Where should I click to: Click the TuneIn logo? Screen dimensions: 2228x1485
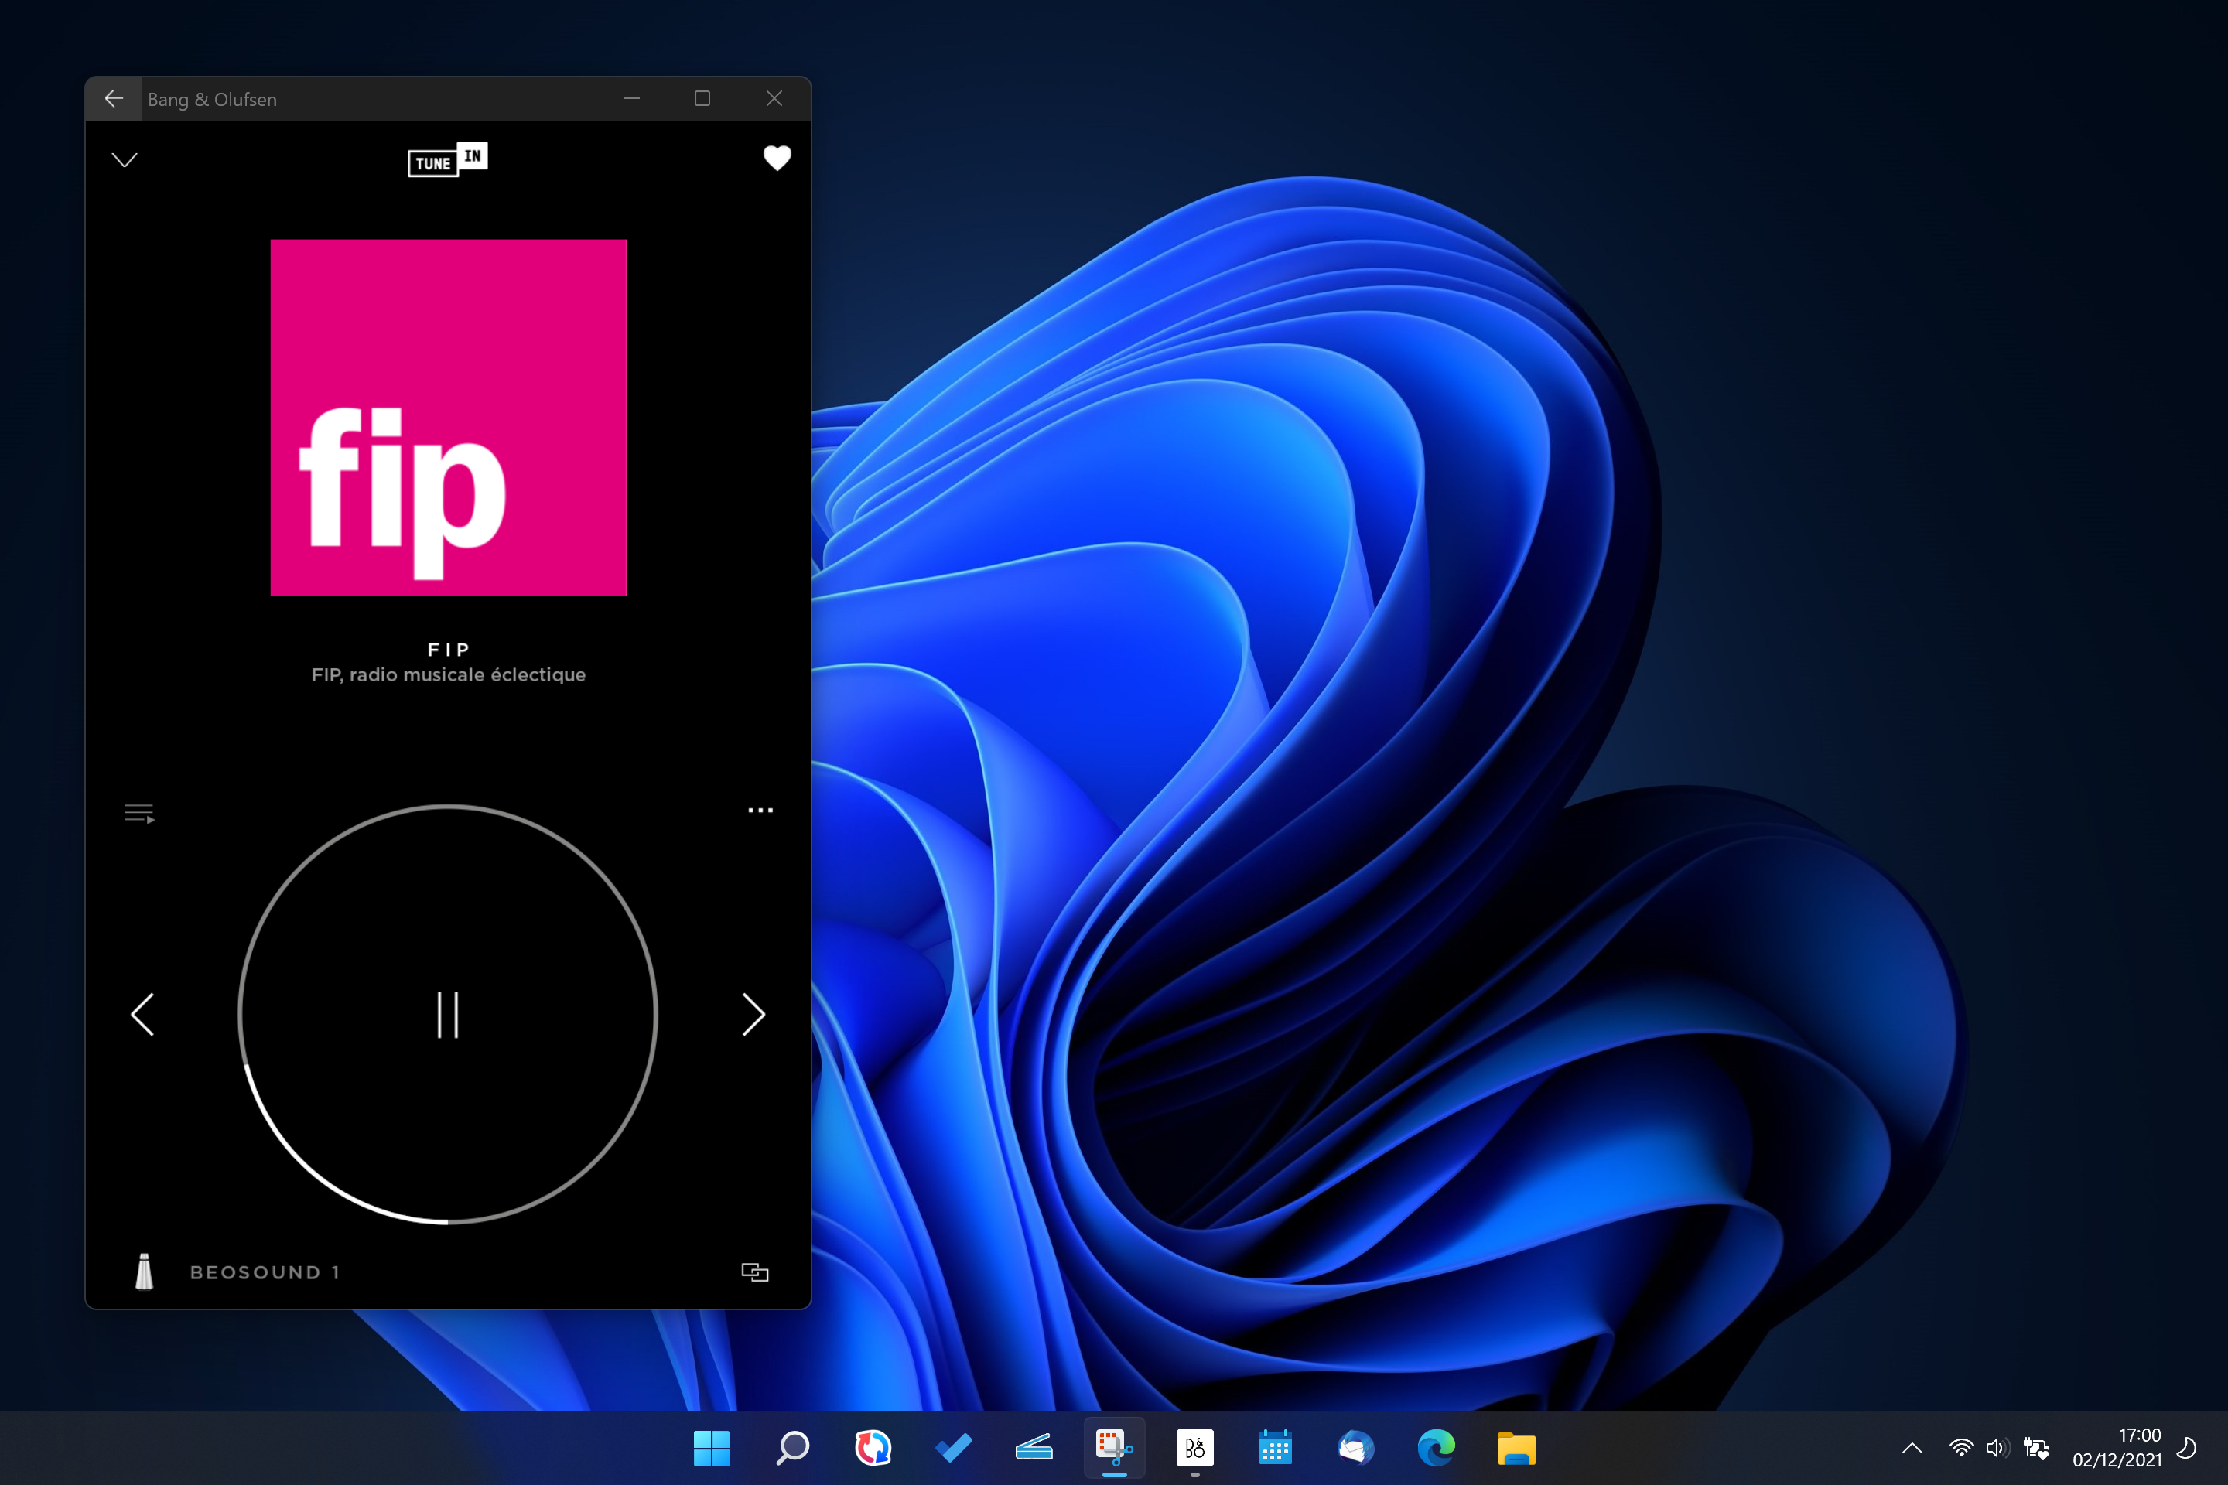pos(447,159)
